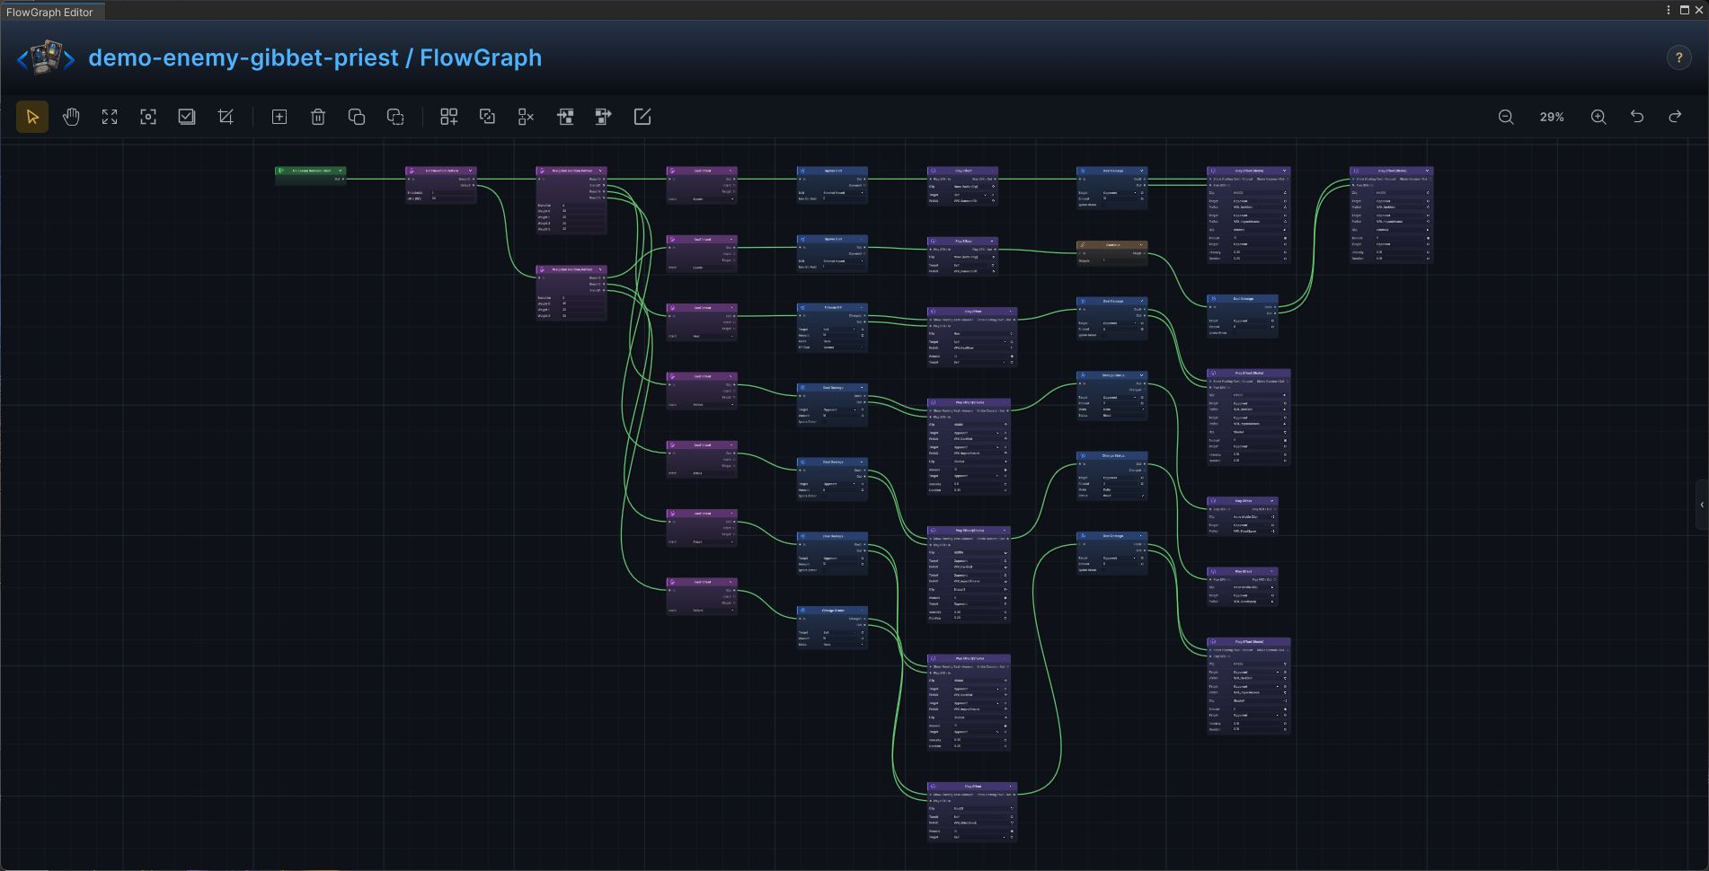Zoom in with the plus magnifier
This screenshot has width=1709, height=871.
click(x=1598, y=117)
